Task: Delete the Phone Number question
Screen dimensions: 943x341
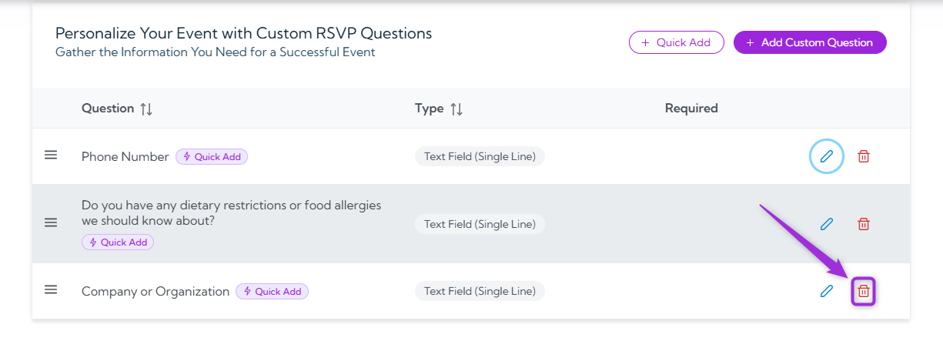Action: click(x=864, y=156)
